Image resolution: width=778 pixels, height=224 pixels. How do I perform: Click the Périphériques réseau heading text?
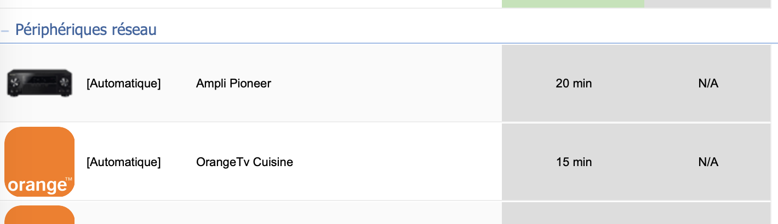tap(86, 30)
